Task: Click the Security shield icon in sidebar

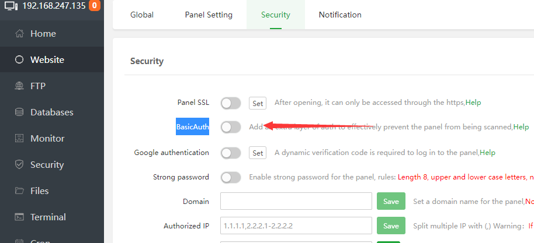Action: pos(19,164)
